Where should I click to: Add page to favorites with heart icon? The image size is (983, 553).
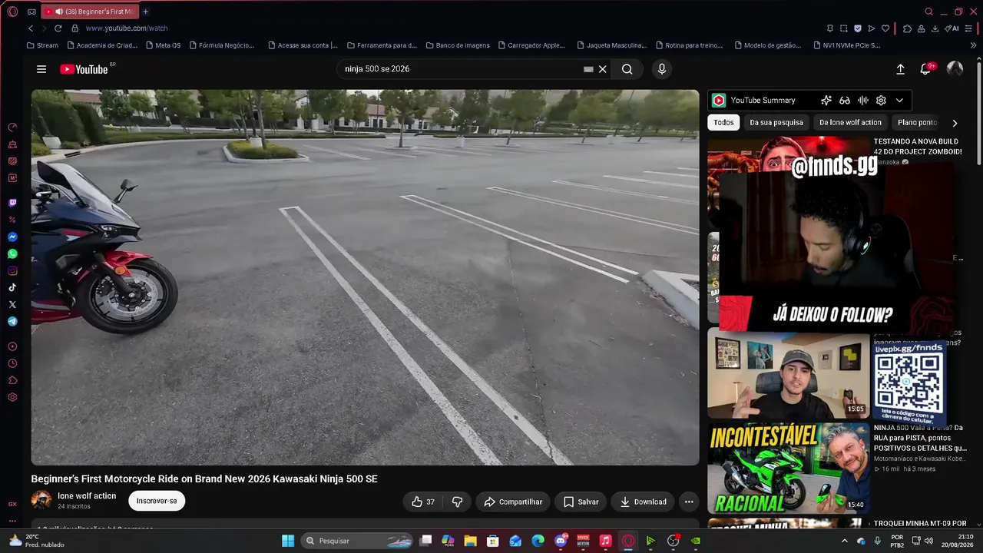click(885, 28)
